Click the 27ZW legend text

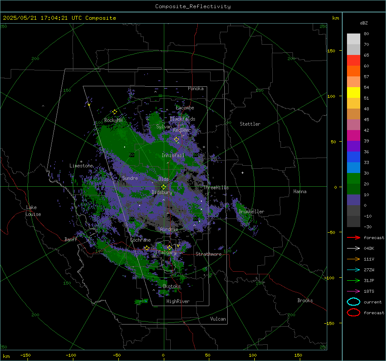click(x=369, y=270)
